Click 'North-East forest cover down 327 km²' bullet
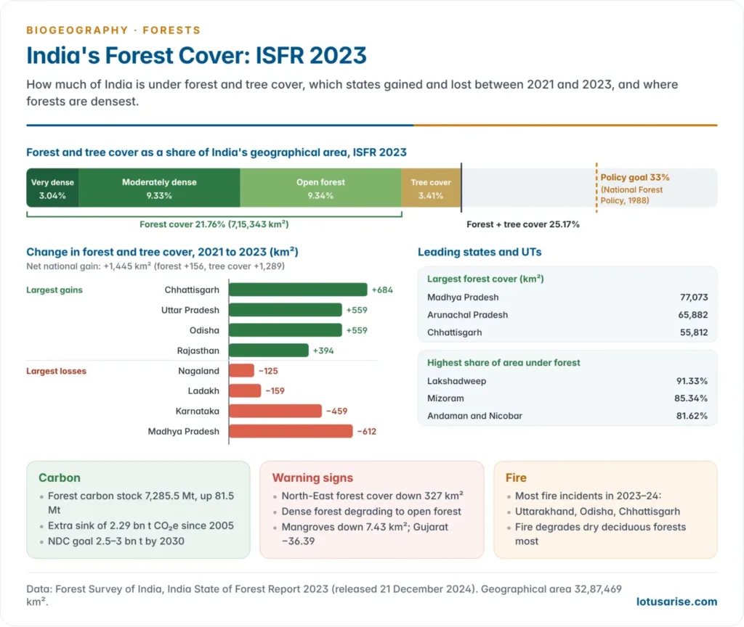The width and height of the screenshot is (744, 627). (373, 496)
